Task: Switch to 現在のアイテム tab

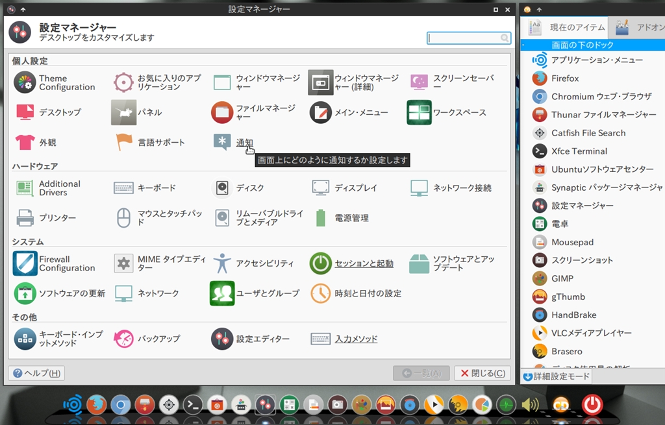Action: click(564, 27)
